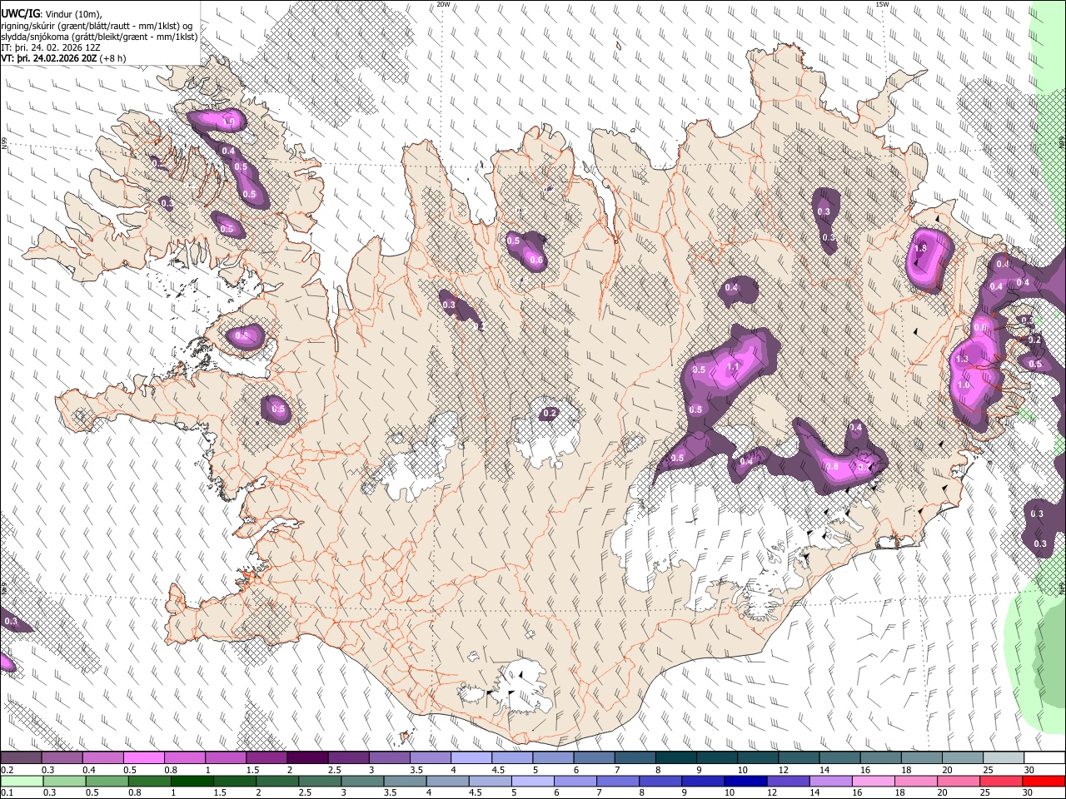This screenshot has height=799, width=1066.
Task: Pick the light purple 14 swatch in the rain legend
Action: coord(830,781)
